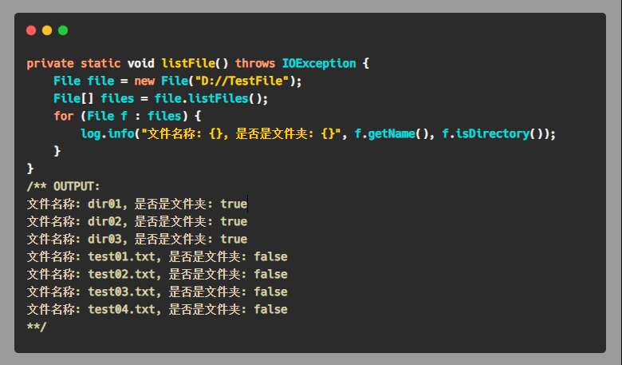Click the test04.txt output line
The height and width of the screenshot is (365, 622).
point(157,309)
